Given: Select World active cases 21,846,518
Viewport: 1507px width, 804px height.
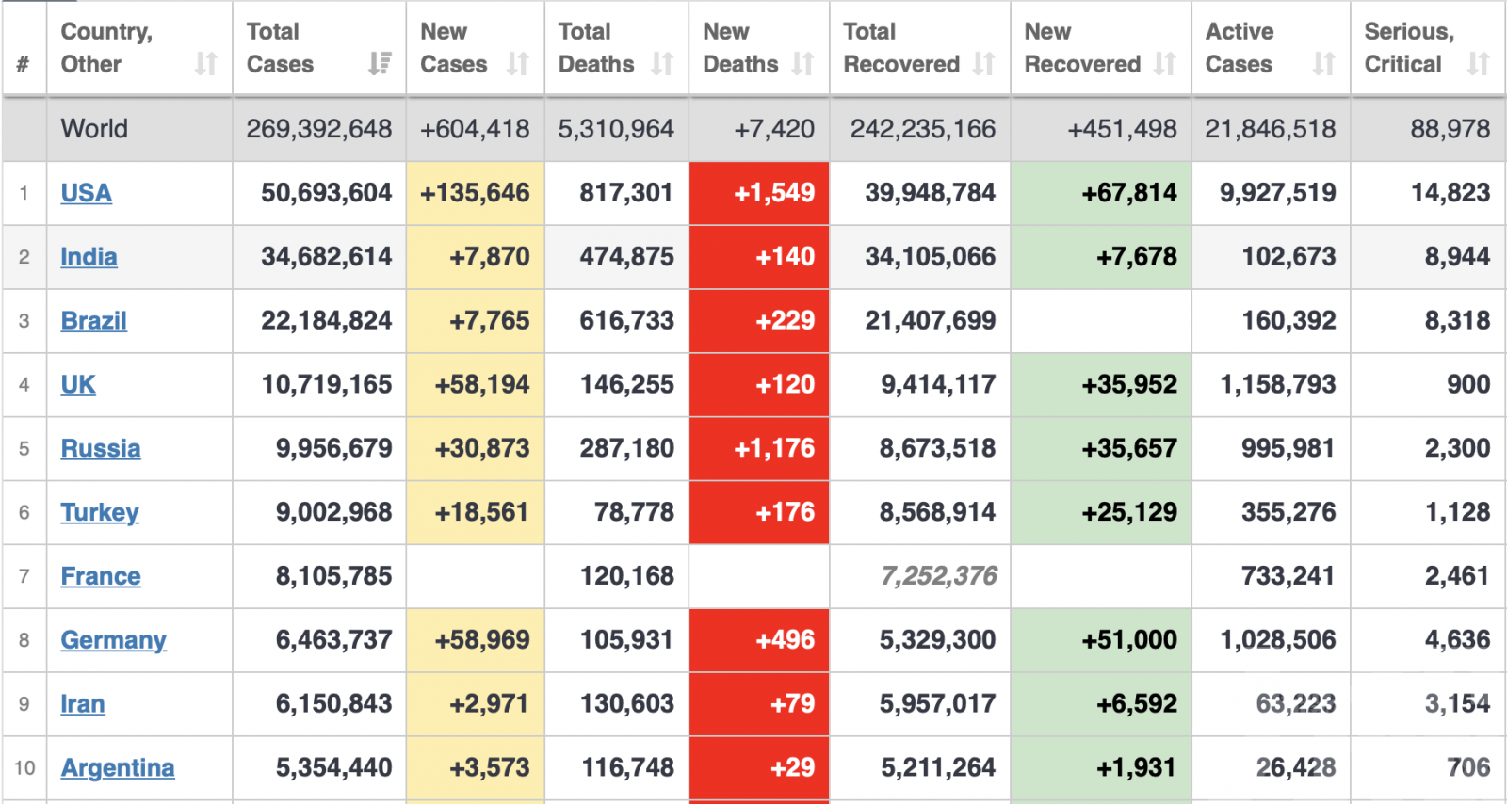Looking at the screenshot, I should (1271, 129).
